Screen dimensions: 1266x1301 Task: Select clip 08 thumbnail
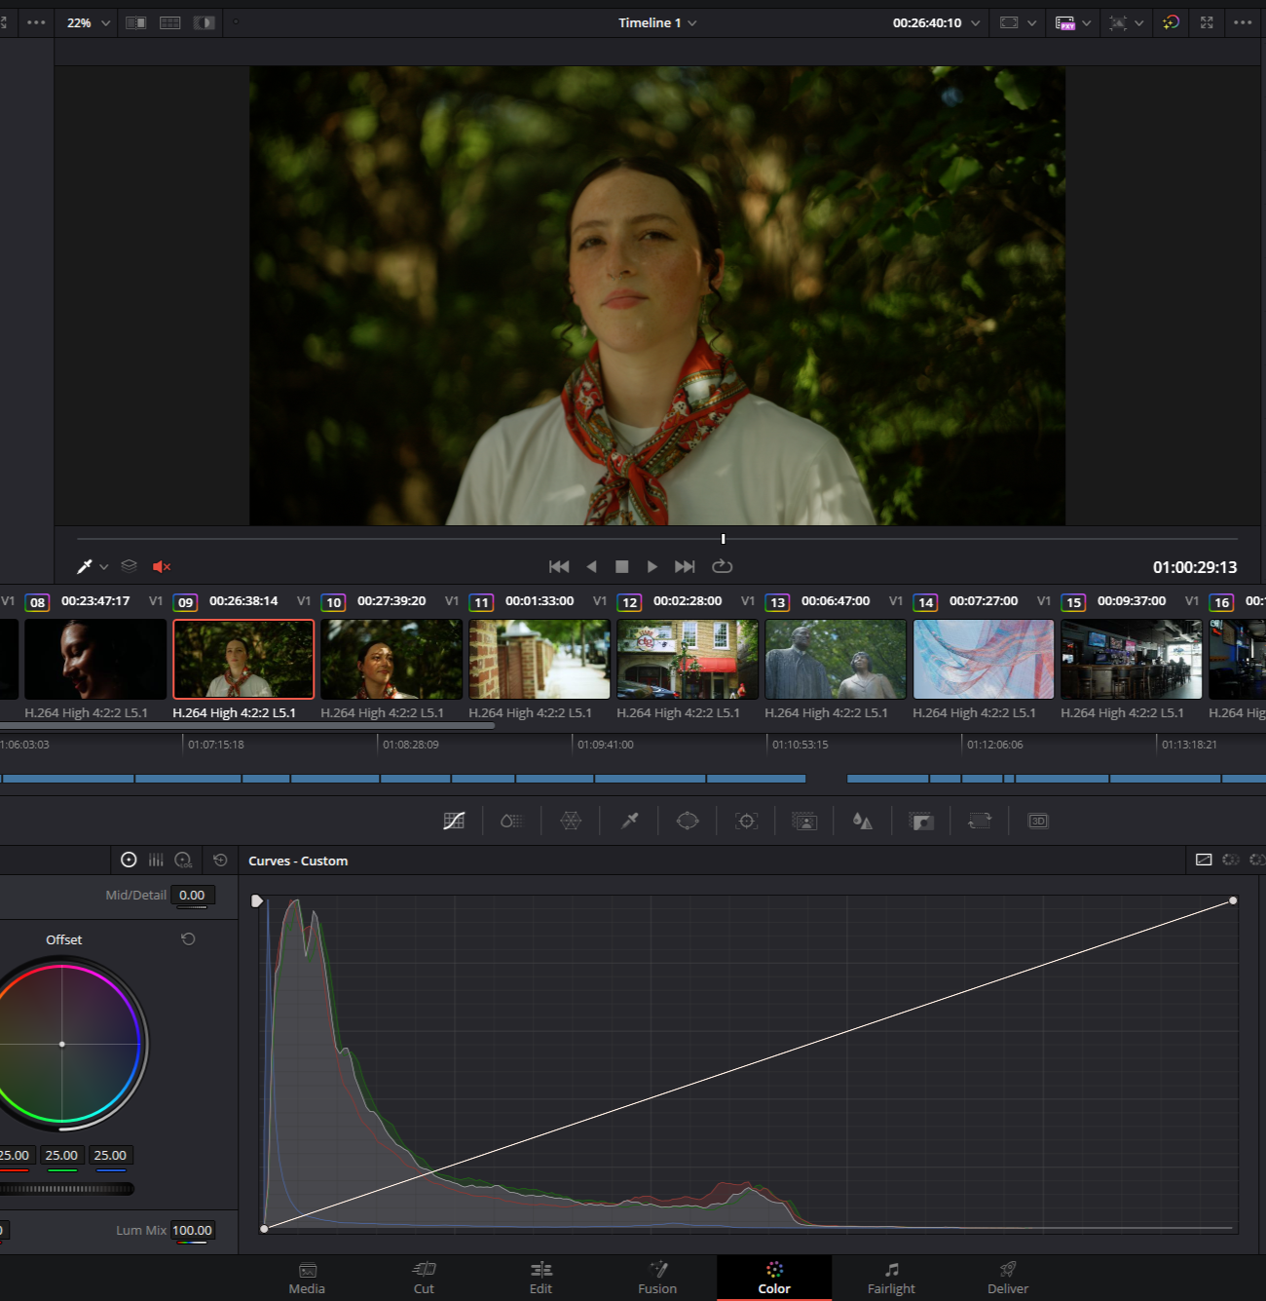click(x=95, y=659)
